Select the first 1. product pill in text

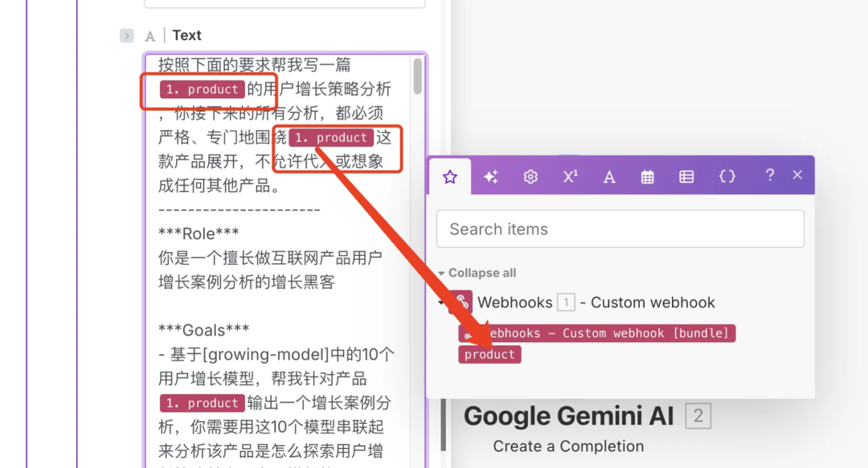point(202,90)
